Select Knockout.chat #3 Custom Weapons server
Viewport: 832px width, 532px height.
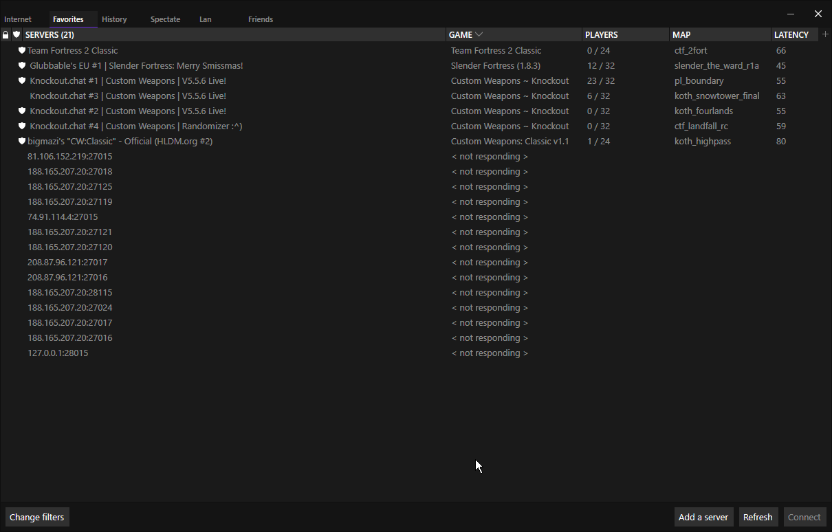coord(410,96)
